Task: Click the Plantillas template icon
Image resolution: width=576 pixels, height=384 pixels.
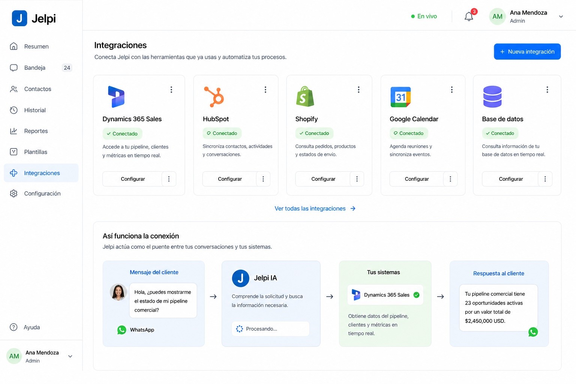Action: 14,152
